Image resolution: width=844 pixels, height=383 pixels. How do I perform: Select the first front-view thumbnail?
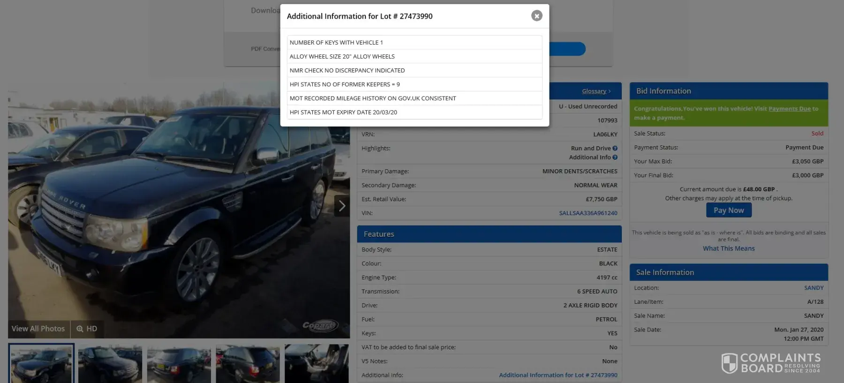[41, 363]
